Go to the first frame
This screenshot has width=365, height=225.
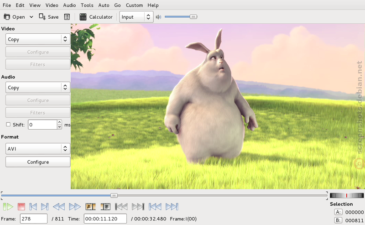(x=155, y=207)
